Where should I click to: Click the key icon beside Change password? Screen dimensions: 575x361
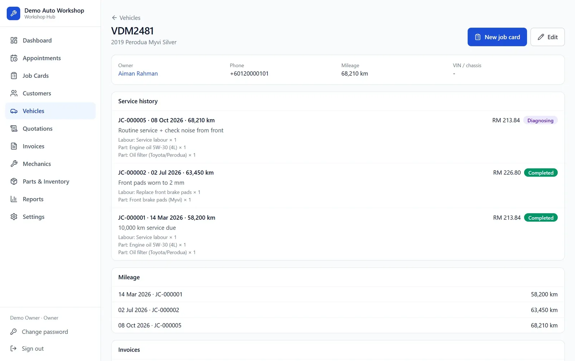pos(13,332)
